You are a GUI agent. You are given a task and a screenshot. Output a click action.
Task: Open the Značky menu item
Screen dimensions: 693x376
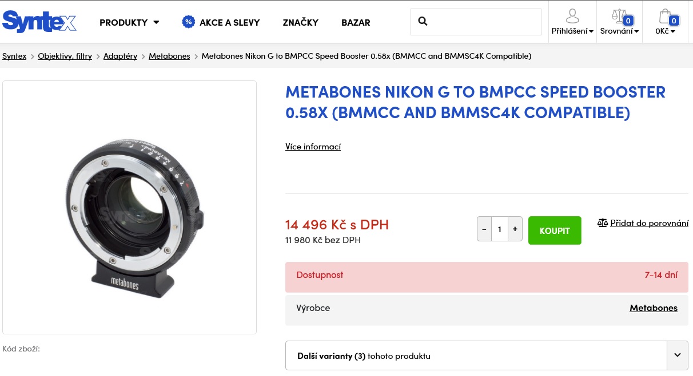pos(300,22)
